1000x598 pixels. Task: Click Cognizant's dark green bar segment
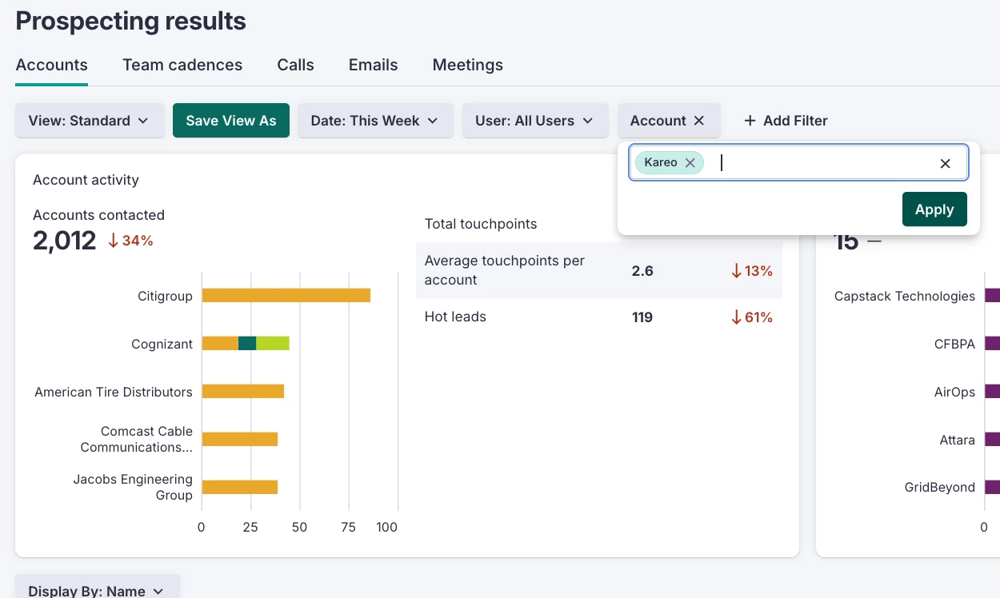[x=247, y=344]
